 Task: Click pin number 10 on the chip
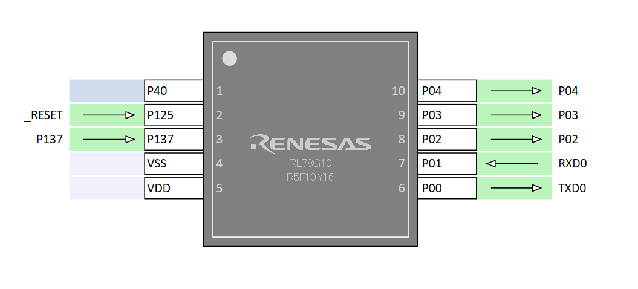point(399,91)
